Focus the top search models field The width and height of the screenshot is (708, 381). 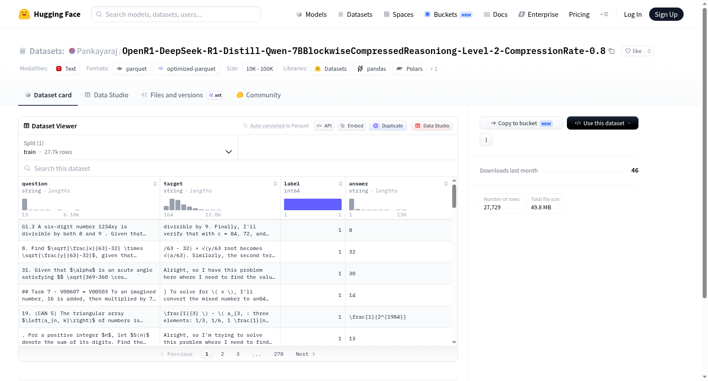click(176, 14)
